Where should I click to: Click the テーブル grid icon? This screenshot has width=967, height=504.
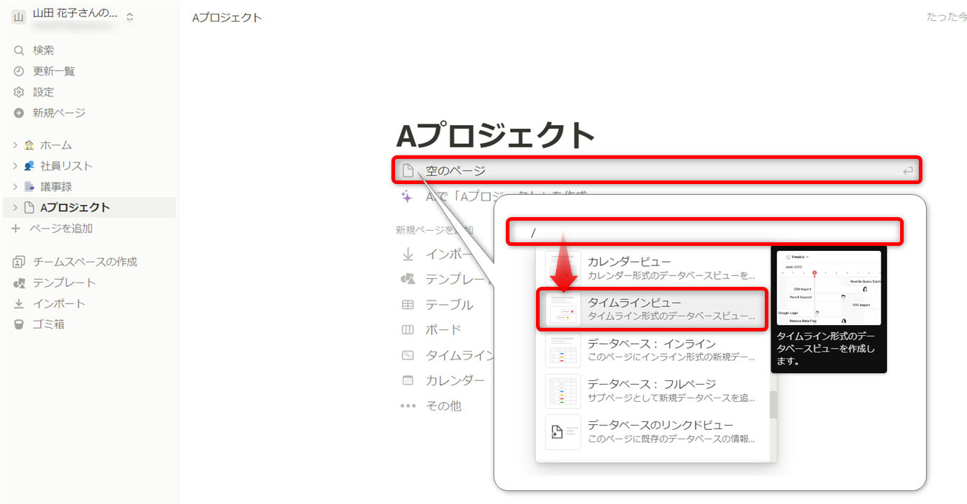(x=408, y=305)
